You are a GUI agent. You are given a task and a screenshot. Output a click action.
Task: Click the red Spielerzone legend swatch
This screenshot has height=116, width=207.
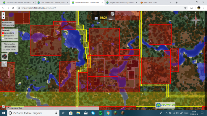pos(3,33)
